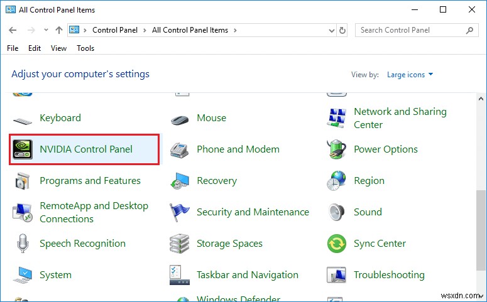
Task: Click the Sound link text
Action: click(368, 212)
